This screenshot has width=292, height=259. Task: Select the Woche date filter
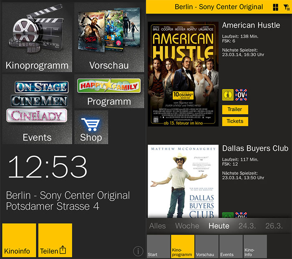coord(187,226)
